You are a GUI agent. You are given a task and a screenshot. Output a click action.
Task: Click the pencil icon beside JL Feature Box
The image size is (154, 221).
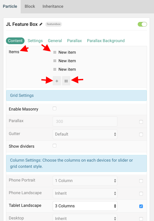(x=41, y=24)
